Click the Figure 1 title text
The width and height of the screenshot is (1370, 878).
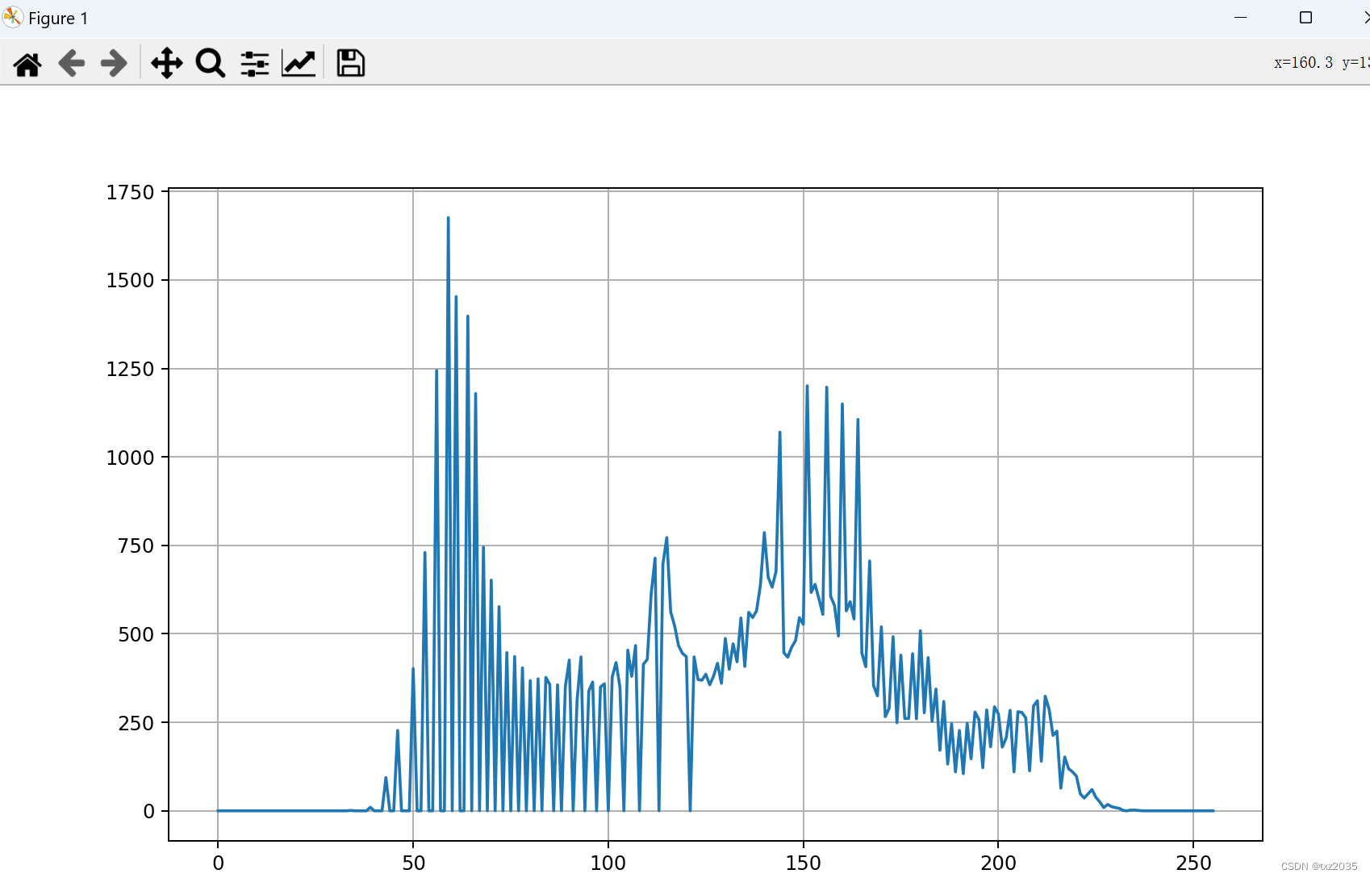(x=58, y=19)
